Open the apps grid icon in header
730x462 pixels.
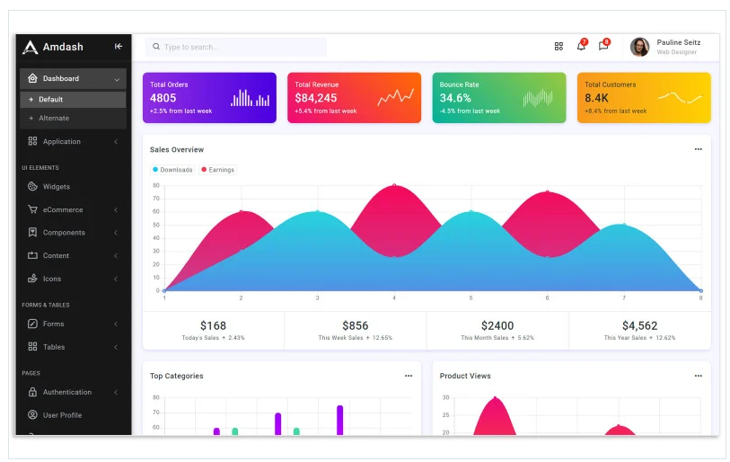point(558,47)
